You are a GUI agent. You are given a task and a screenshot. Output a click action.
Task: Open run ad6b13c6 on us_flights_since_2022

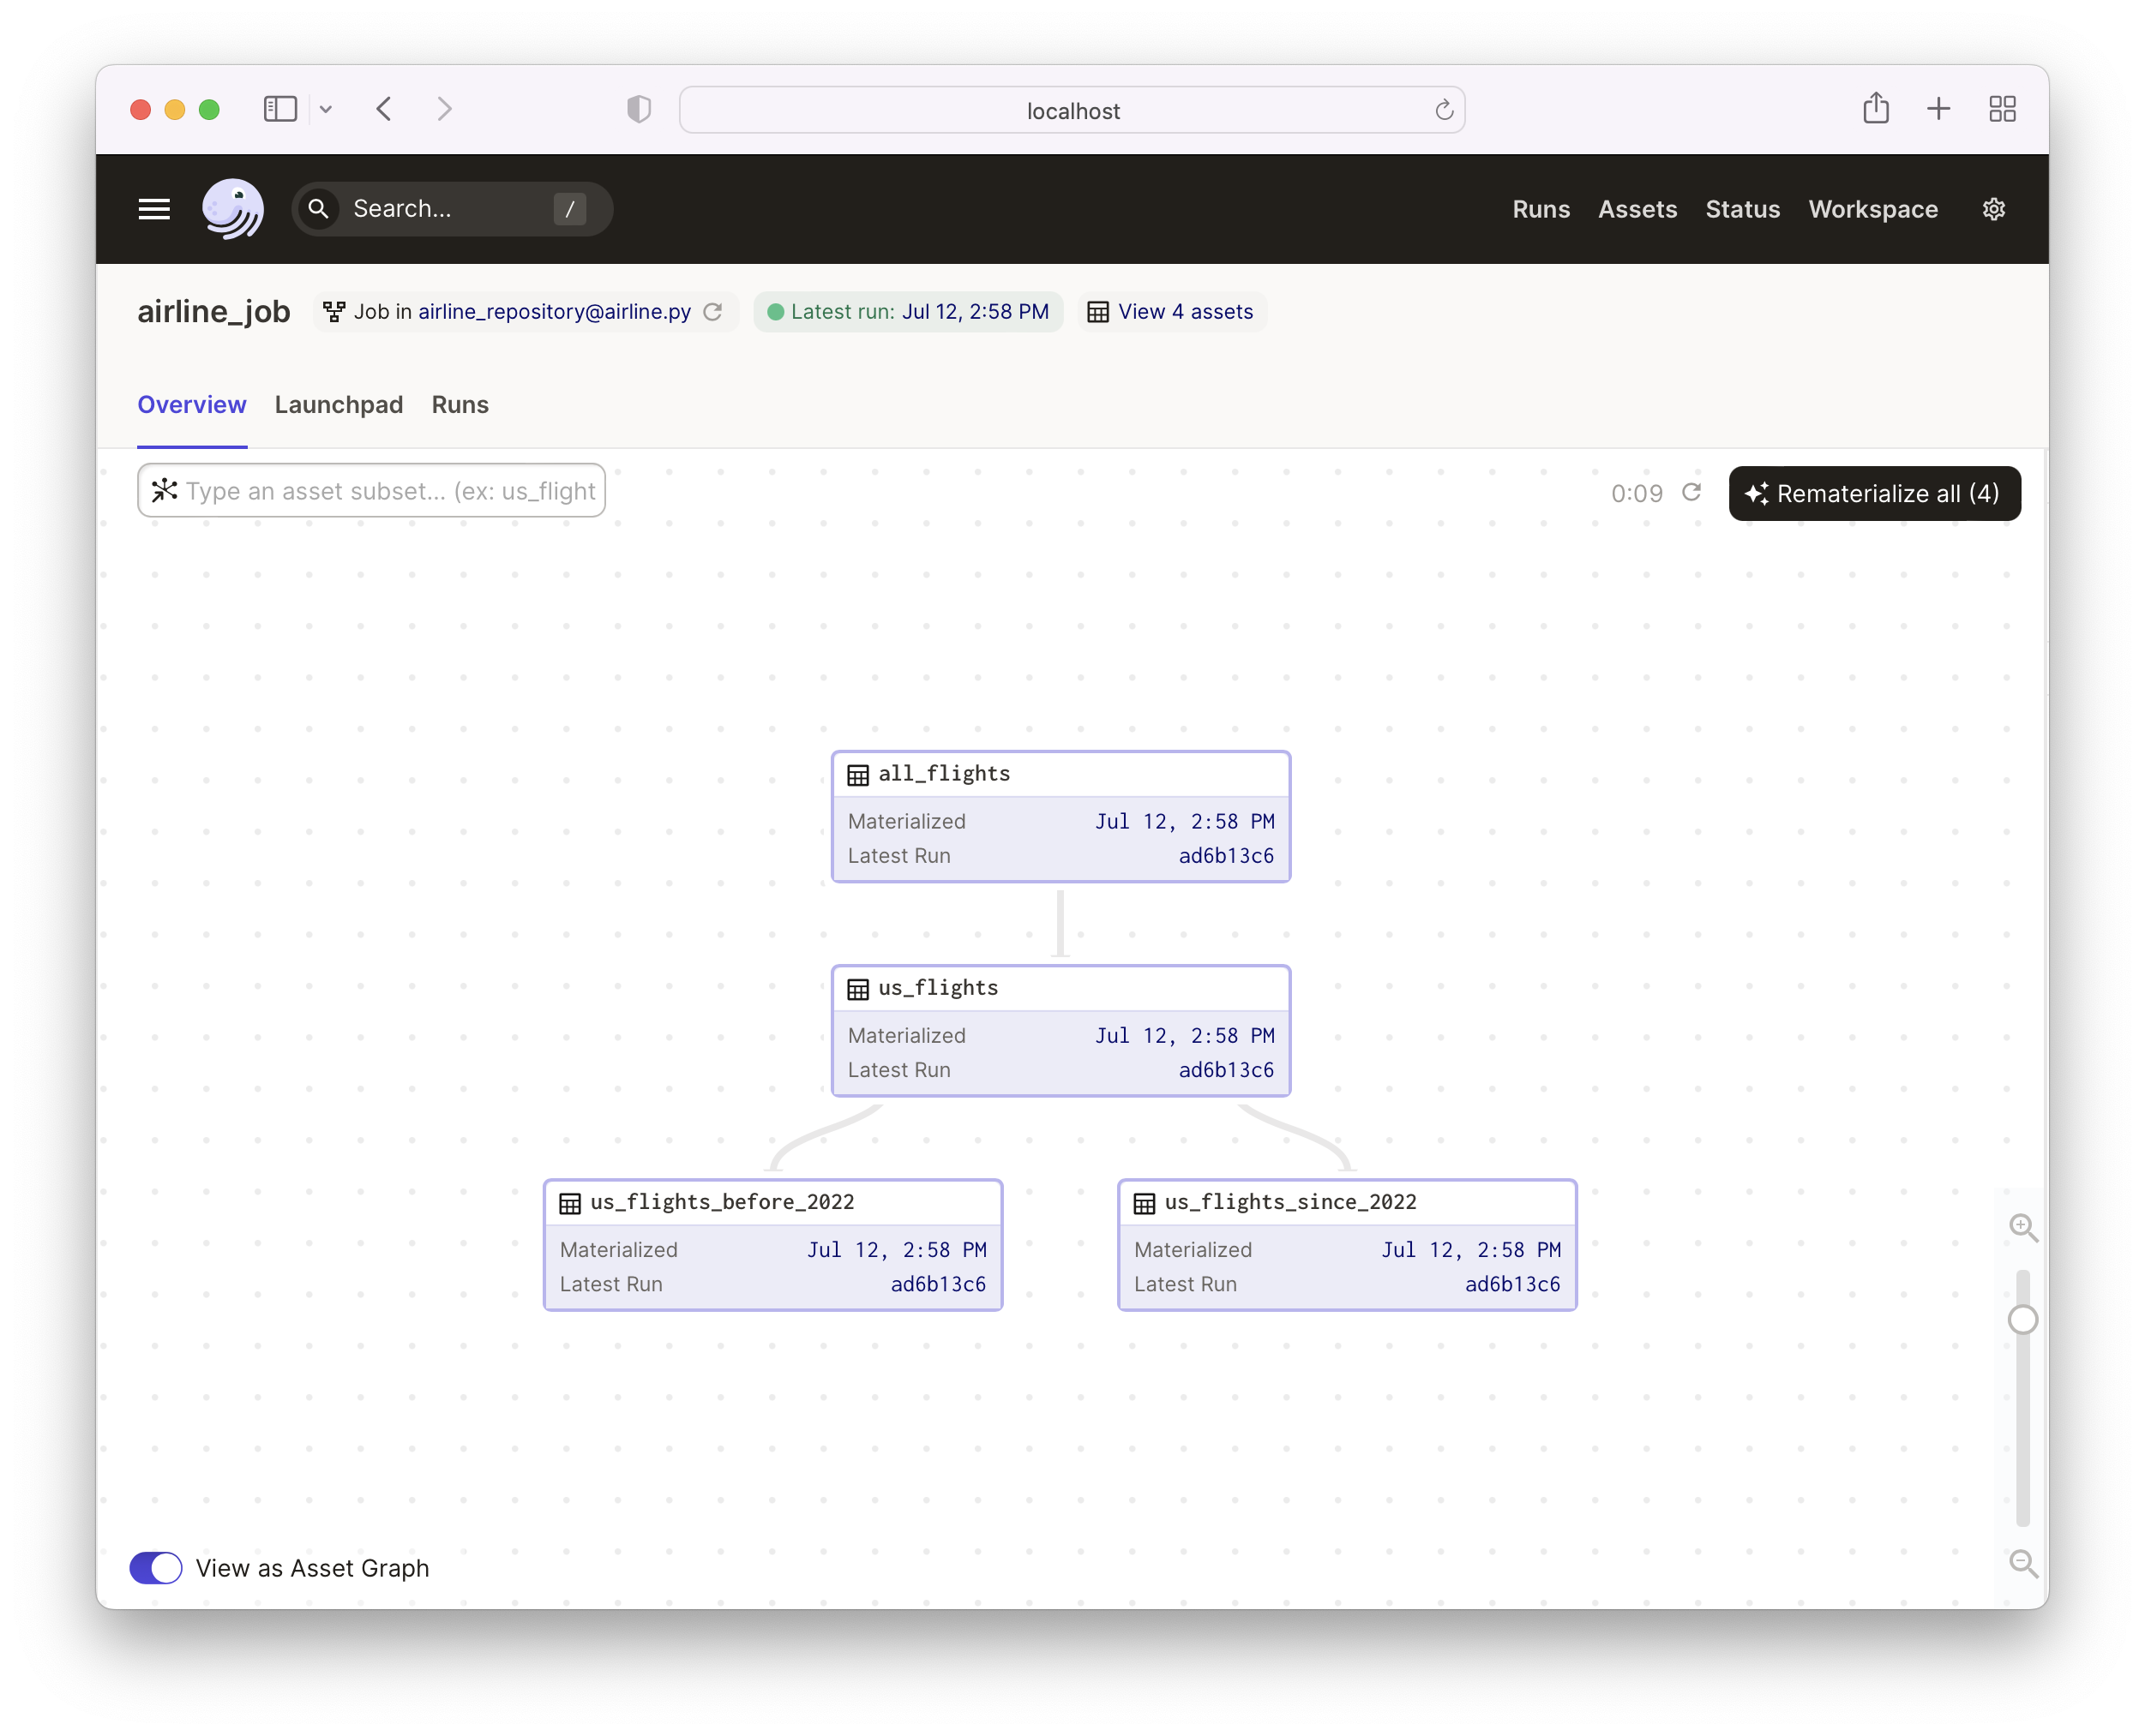pyautogui.click(x=1511, y=1284)
